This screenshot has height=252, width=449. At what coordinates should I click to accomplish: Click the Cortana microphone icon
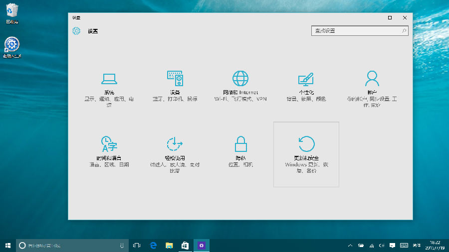[122, 246]
